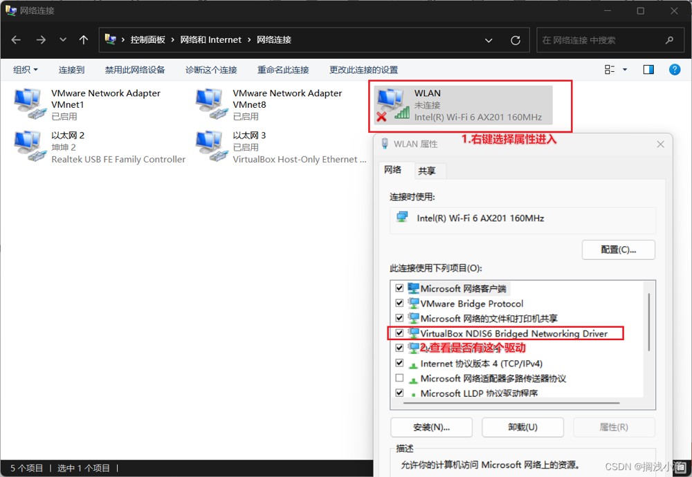The height and width of the screenshot is (477, 692).
Task: Switch to the 网络 tab in WLAN 属性
Action: 393,170
